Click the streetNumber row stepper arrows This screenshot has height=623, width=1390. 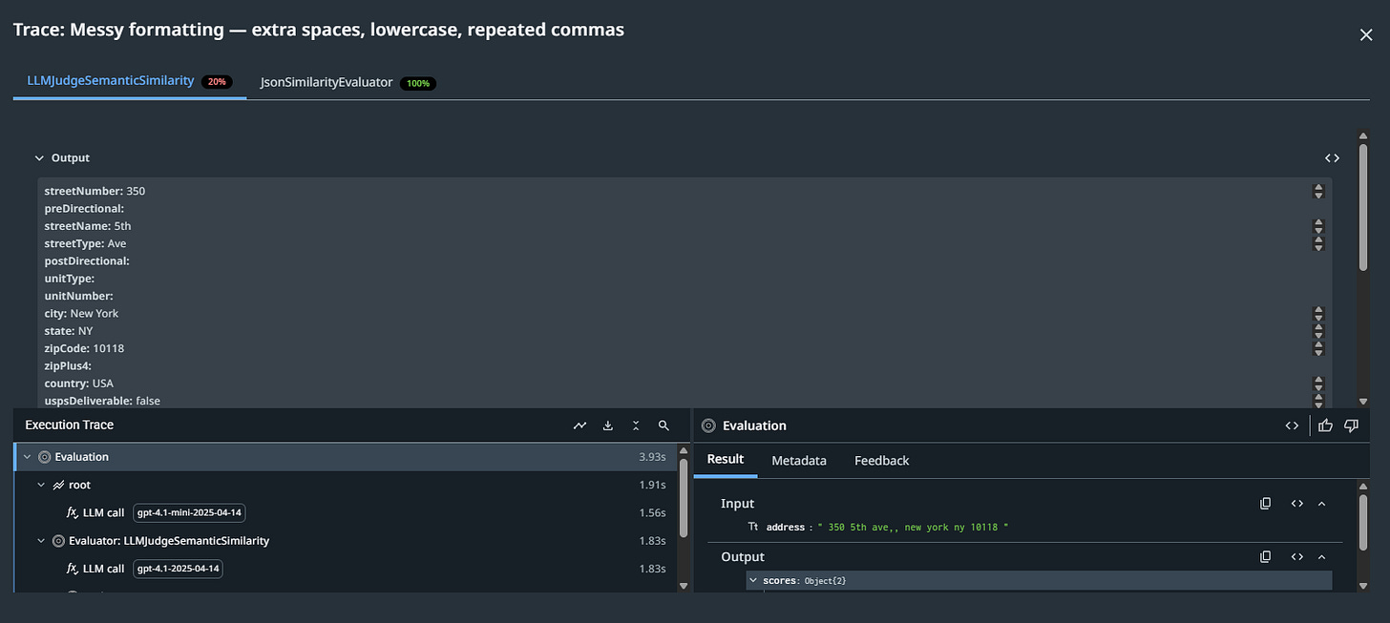[1318, 191]
